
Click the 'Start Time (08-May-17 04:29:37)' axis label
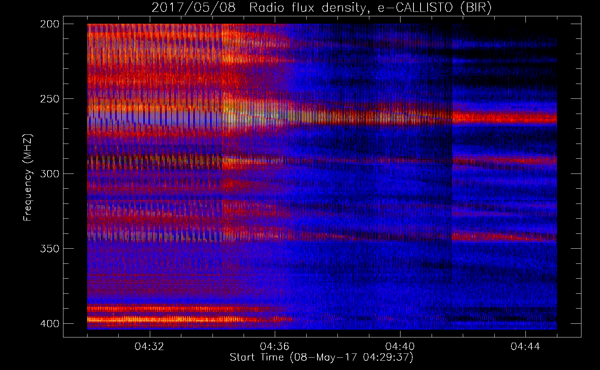(322, 357)
